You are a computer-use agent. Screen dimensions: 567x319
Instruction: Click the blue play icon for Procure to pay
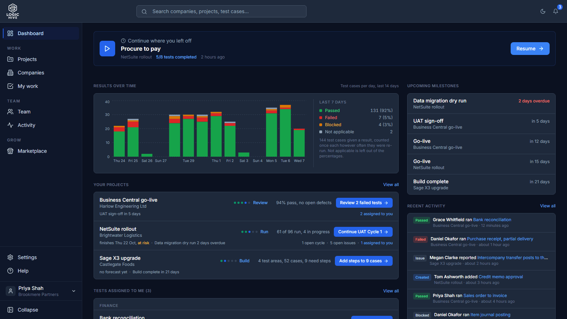107,49
